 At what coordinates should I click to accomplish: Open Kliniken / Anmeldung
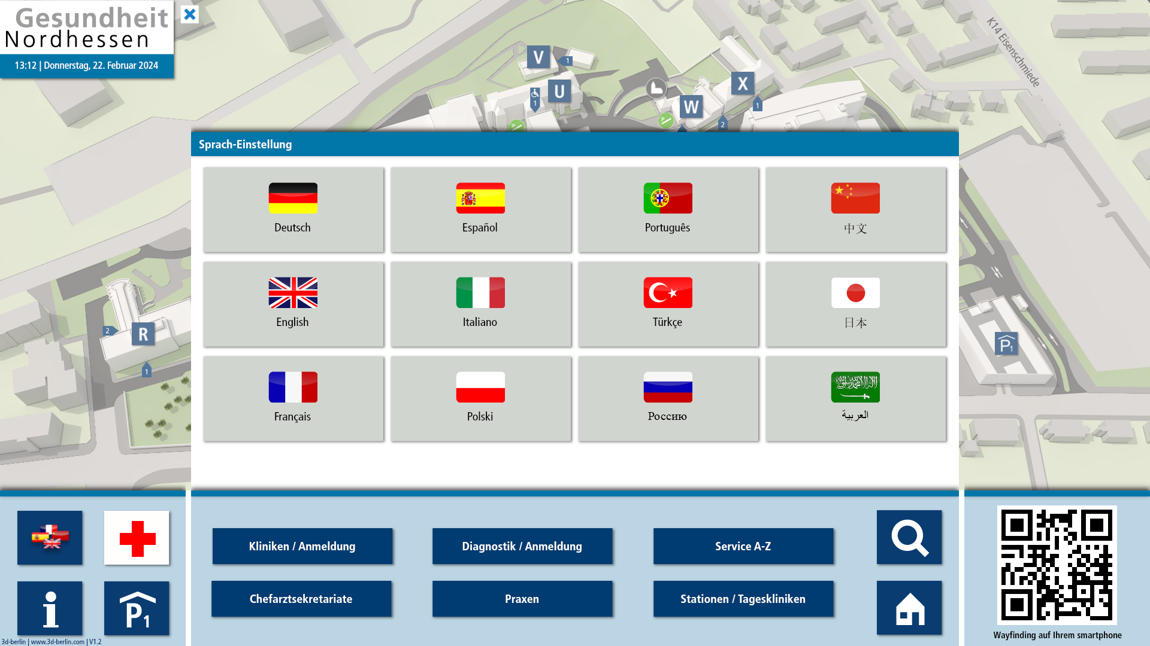(x=302, y=546)
